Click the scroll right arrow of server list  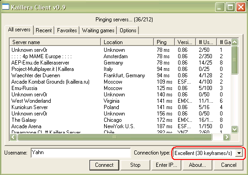tap(227, 137)
